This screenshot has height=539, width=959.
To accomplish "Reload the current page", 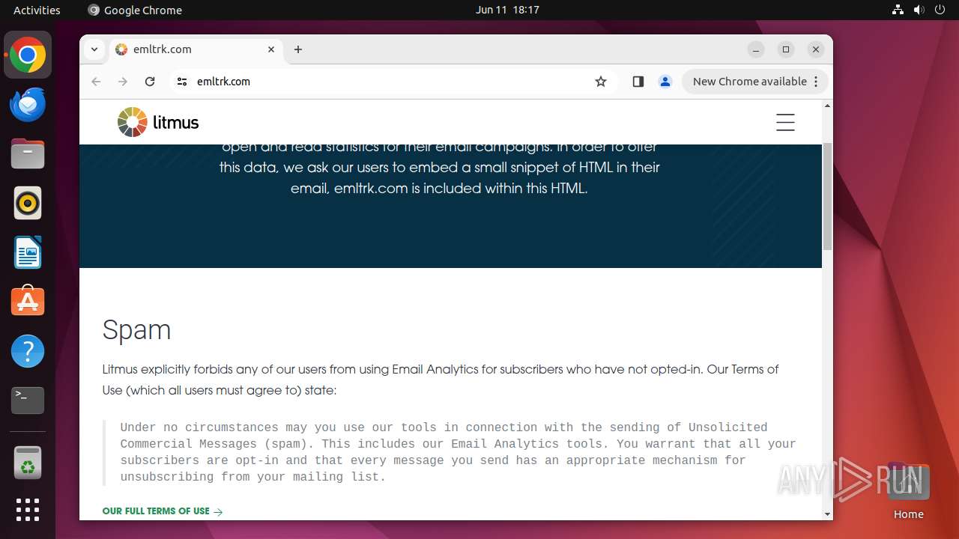I will pyautogui.click(x=150, y=82).
